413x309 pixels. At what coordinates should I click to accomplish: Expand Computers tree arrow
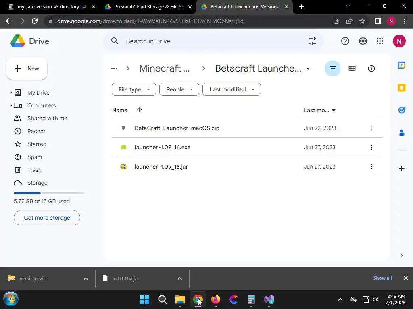tap(11, 105)
